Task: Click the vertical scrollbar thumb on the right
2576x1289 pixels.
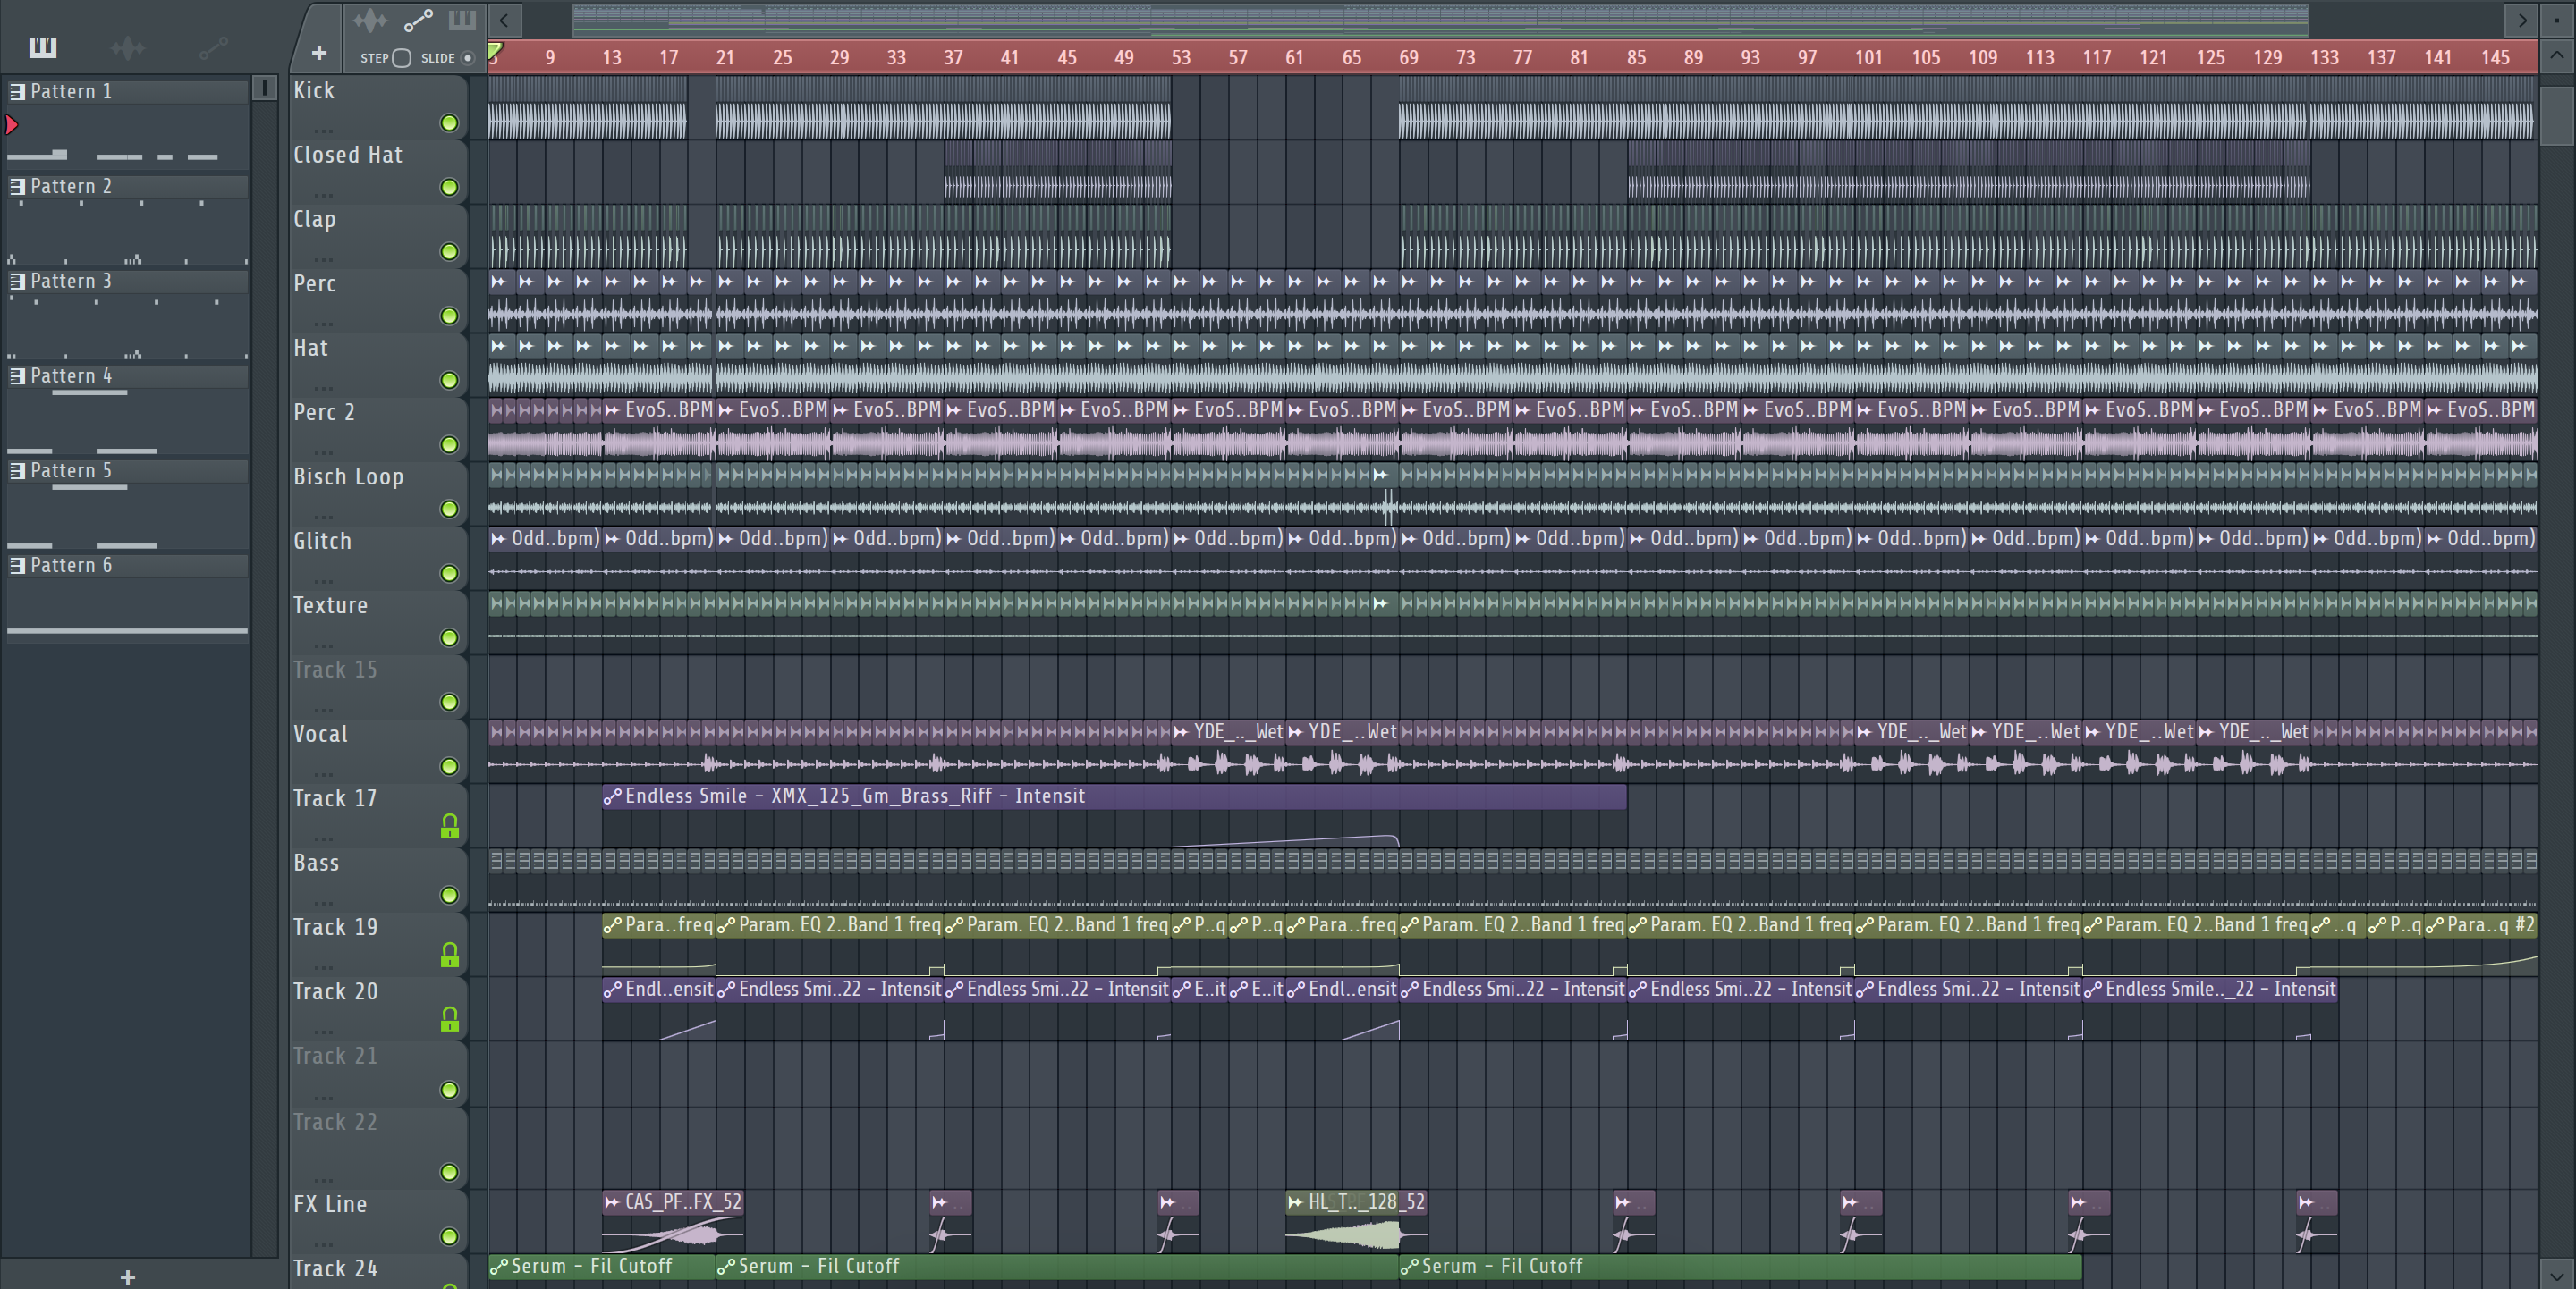Action: tap(2557, 116)
